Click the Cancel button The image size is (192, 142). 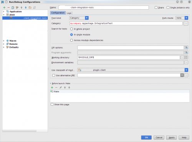pos(159,137)
